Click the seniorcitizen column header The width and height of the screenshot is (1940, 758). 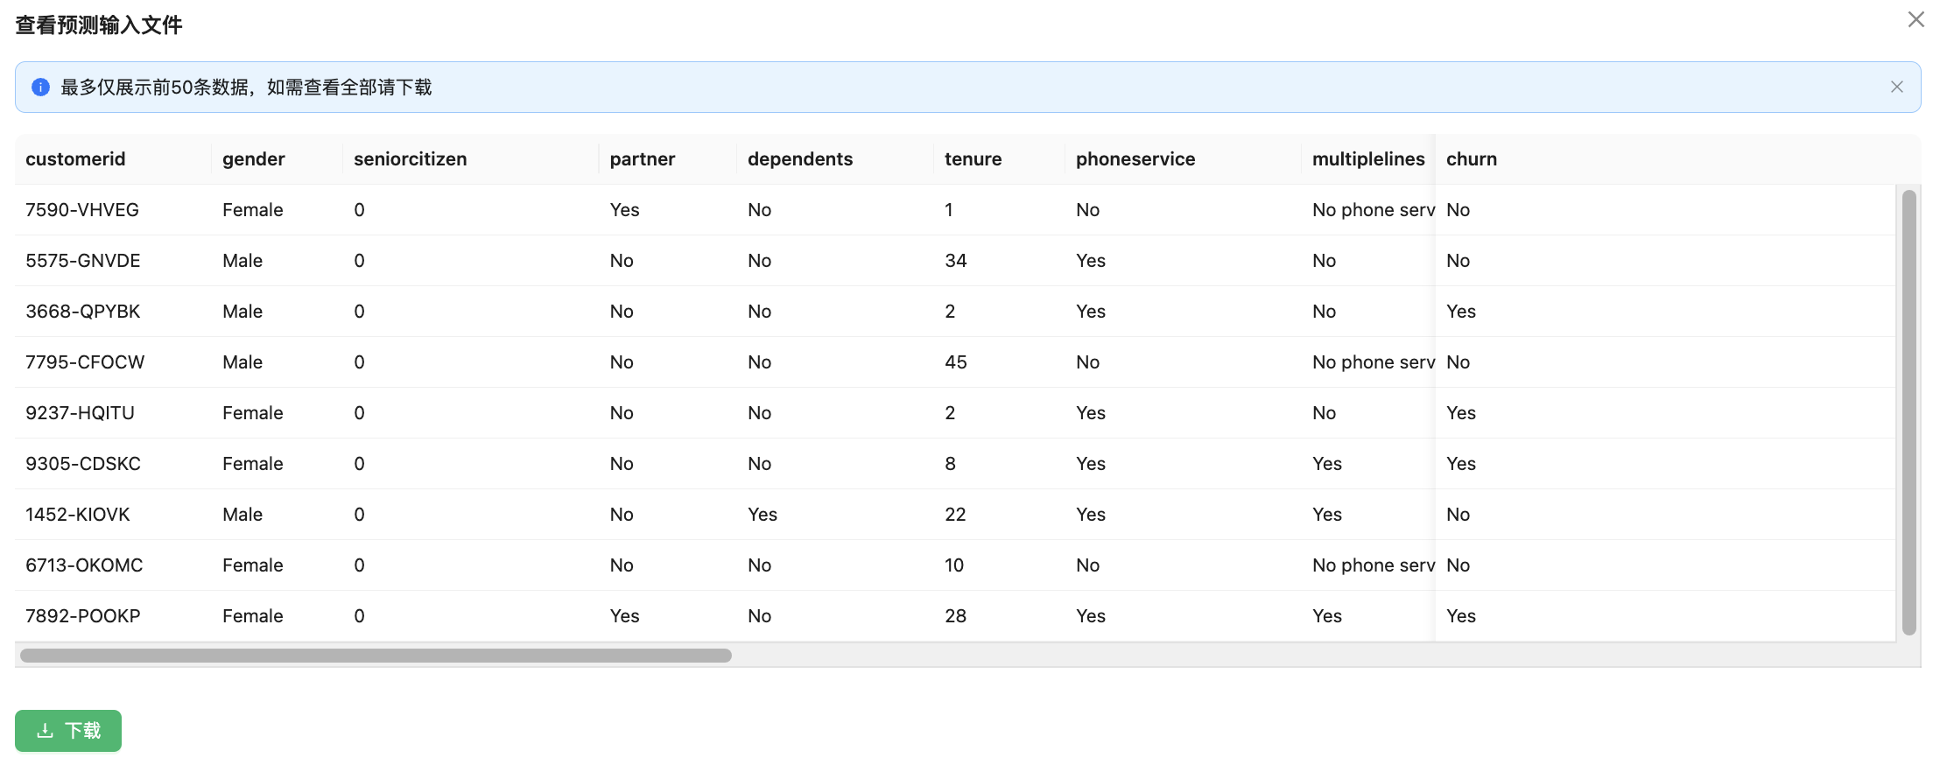[410, 159]
